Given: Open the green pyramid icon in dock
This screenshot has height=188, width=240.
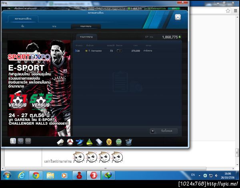Looking at the screenshot, I should click(89, 142).
